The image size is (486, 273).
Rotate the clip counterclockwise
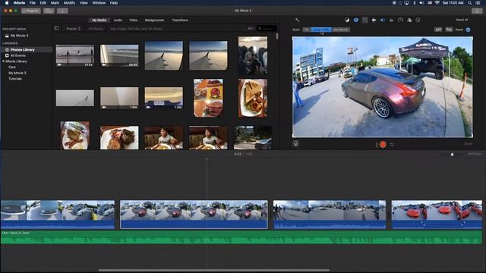coord(438,30)
